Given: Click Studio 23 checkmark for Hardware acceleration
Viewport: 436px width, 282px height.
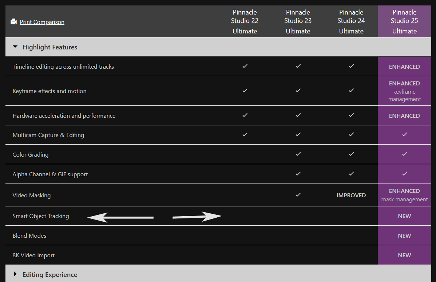Looking at the screenshot, I should (298, 115).
